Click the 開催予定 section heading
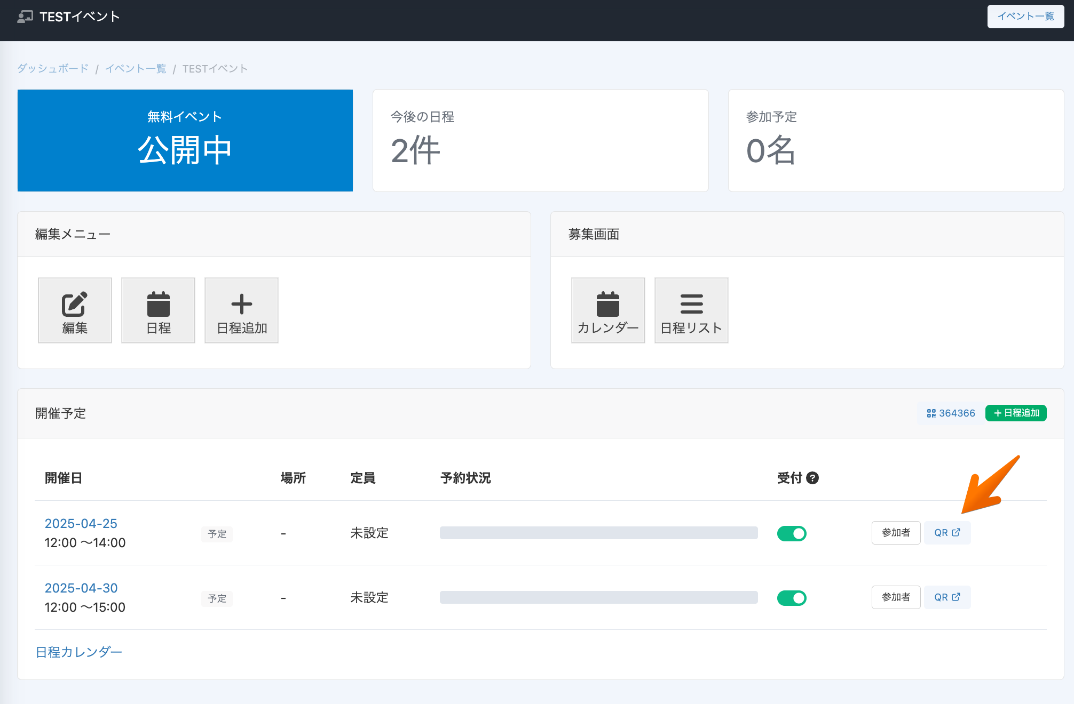1074x704 pixels. point(61,413)
